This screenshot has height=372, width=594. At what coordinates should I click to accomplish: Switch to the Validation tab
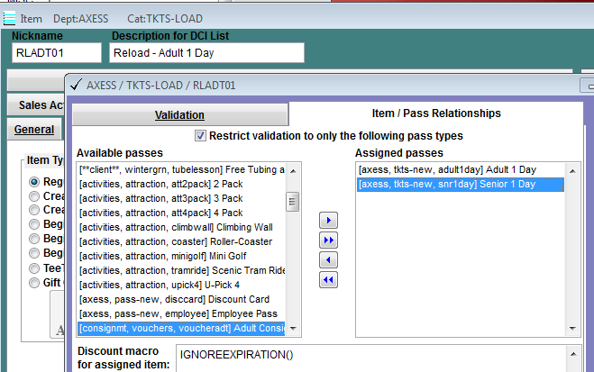coord(179,115)
